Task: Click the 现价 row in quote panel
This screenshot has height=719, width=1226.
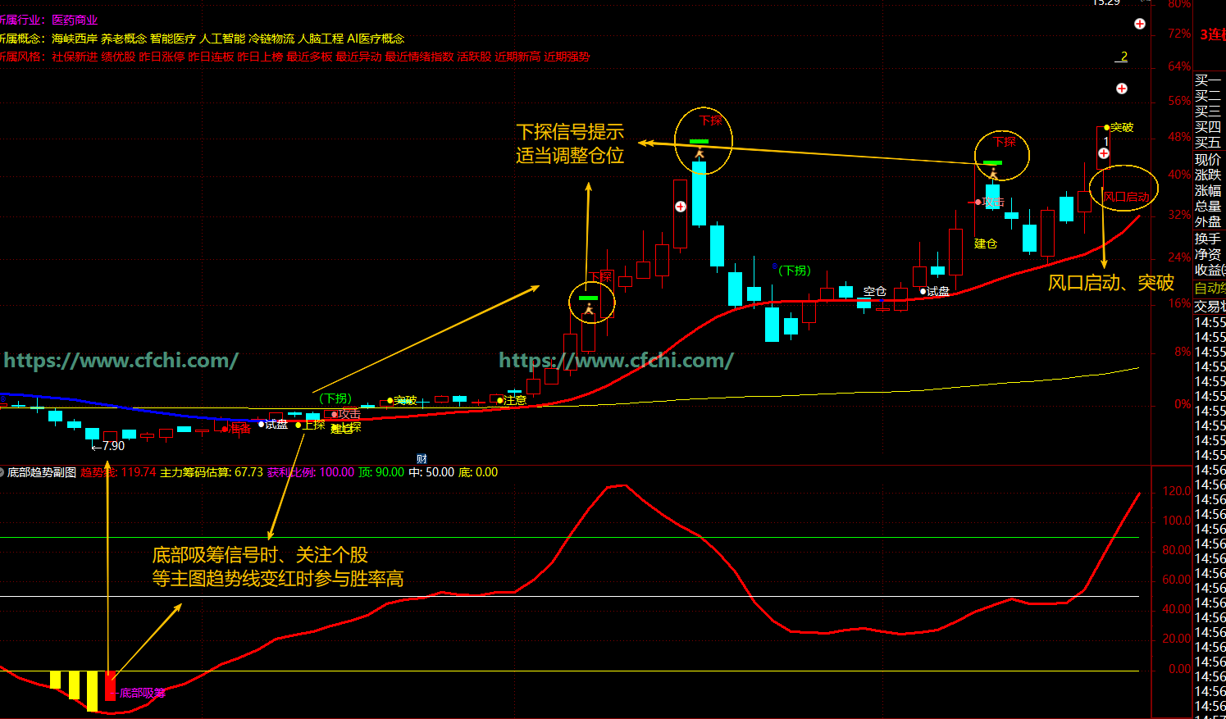Action: click(x=1208, y=159)
